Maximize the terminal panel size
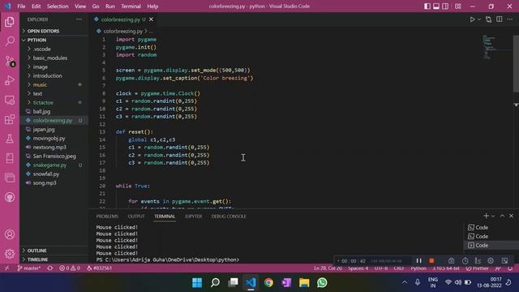Screen dimensions: 519x292 point(502,216)
